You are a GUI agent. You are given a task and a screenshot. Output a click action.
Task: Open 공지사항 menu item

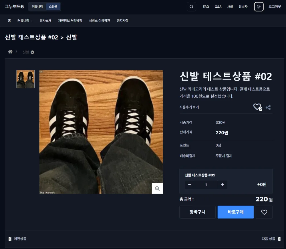(123, 21)
